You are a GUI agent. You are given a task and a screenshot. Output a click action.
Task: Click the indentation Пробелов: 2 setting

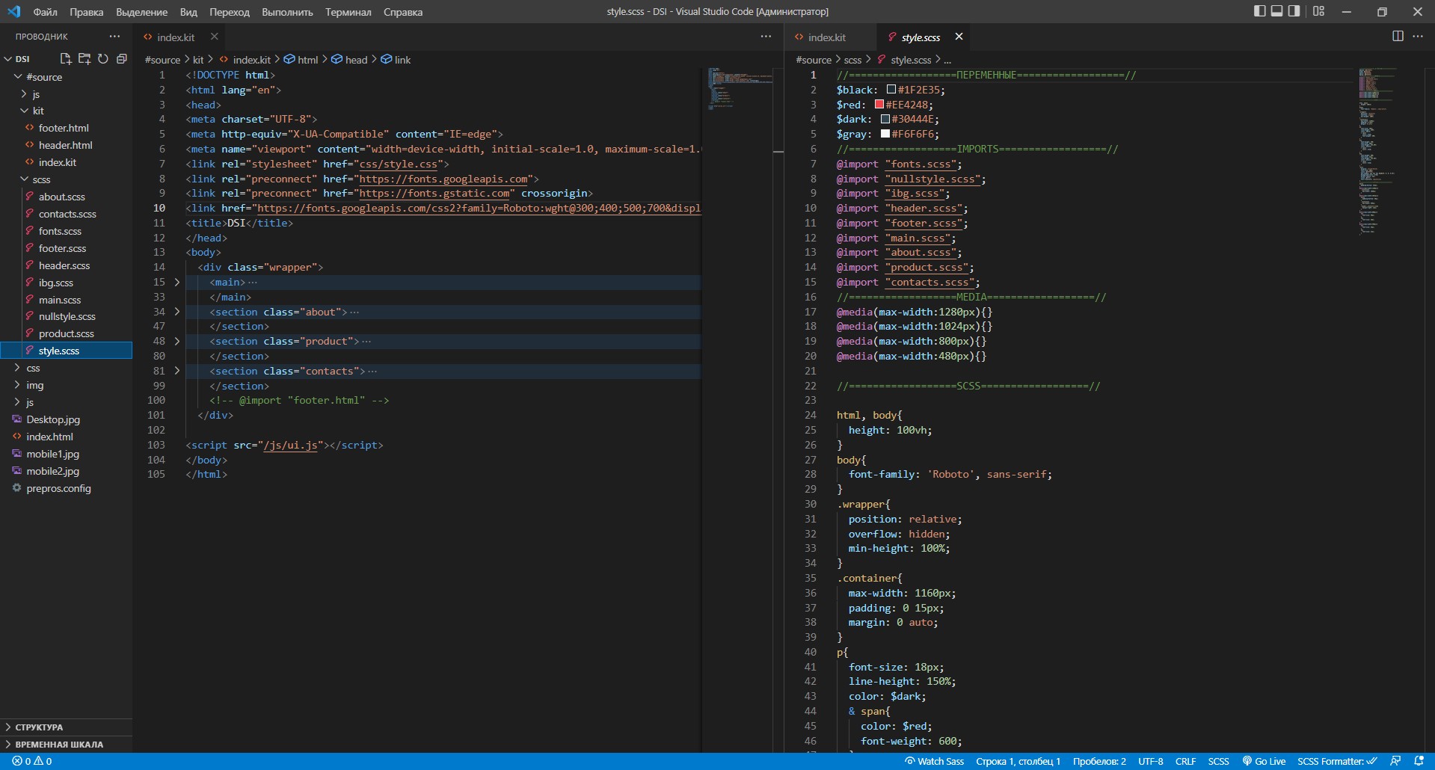coord(1099,761)
